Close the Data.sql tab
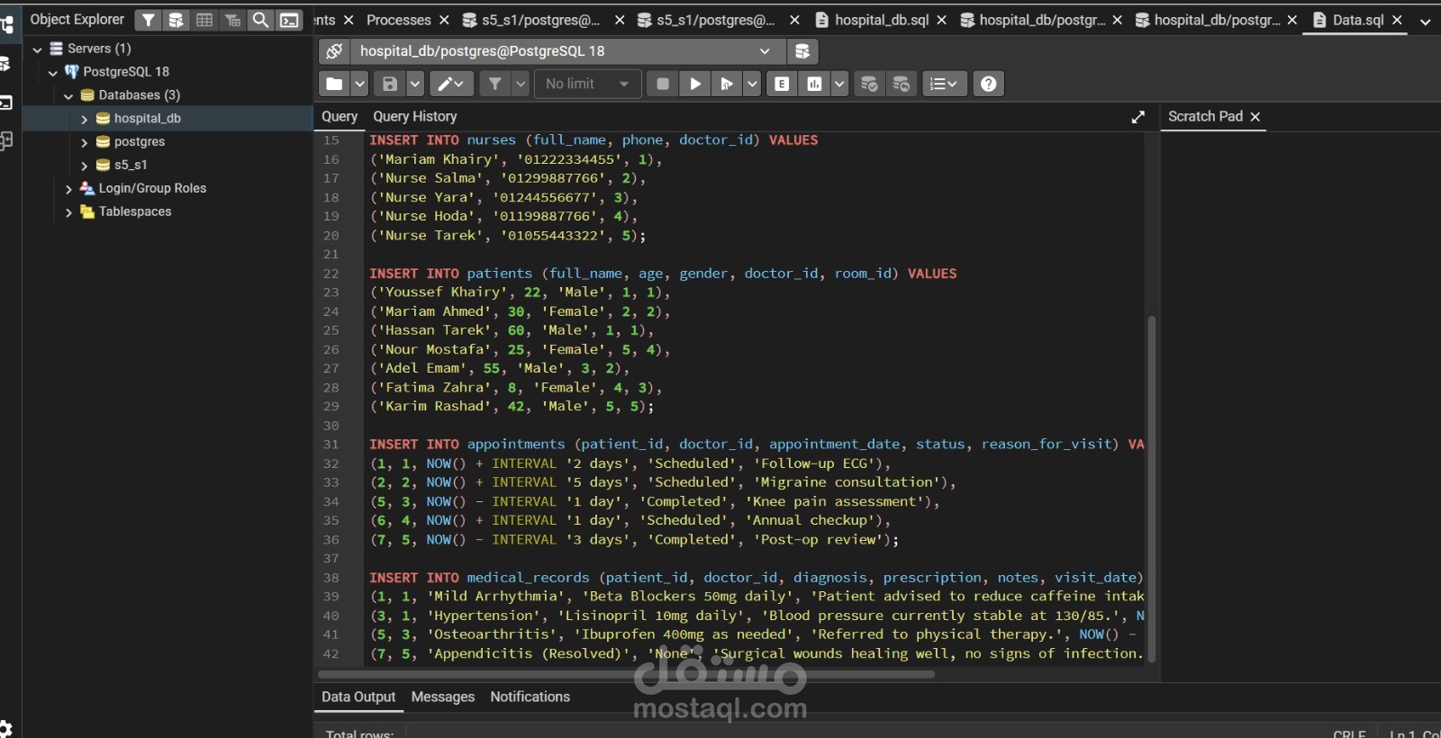The image size is (1441, 738). 1398,20
